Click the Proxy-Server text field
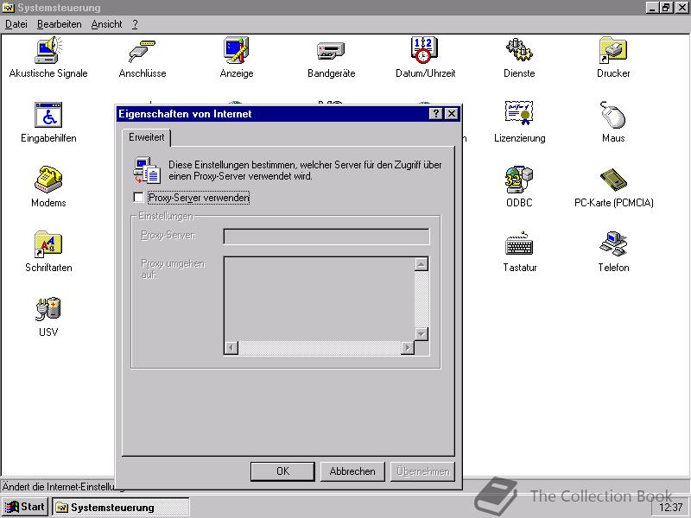The width and height of the screenshot is (691, 518). (326, 237)
